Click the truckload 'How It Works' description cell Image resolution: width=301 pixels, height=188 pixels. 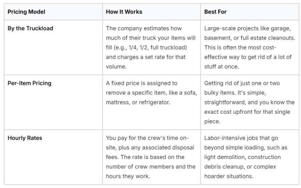point(152,48)
